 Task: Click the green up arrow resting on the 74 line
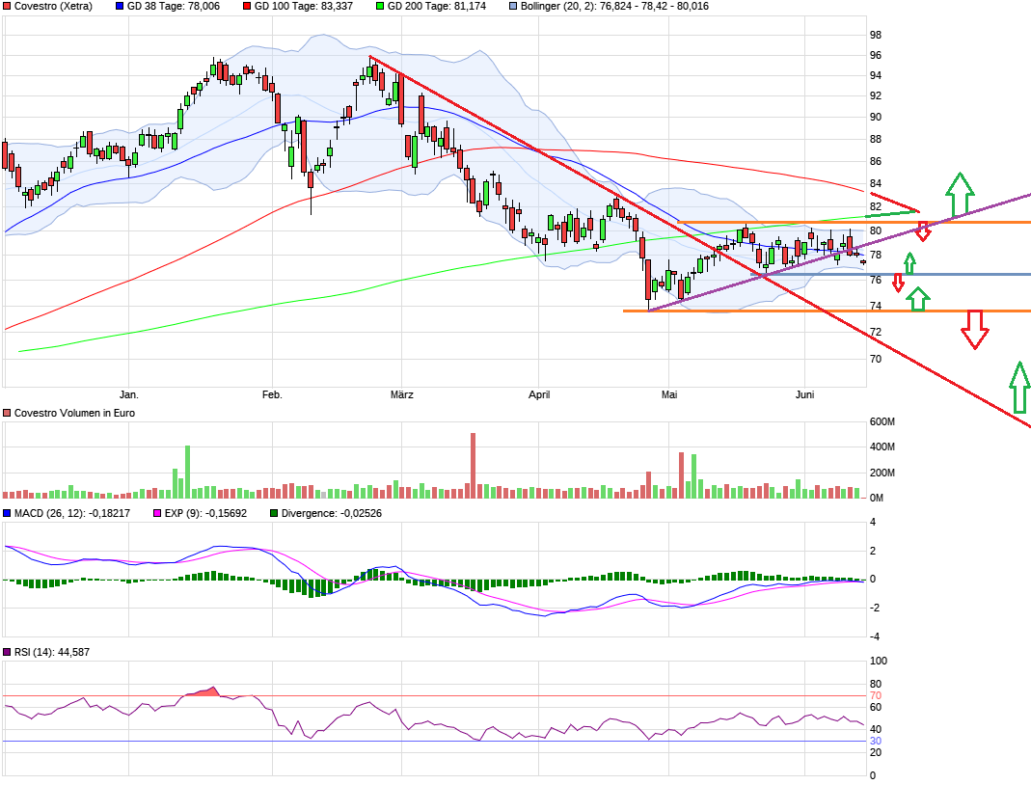(x=919, y=301)
